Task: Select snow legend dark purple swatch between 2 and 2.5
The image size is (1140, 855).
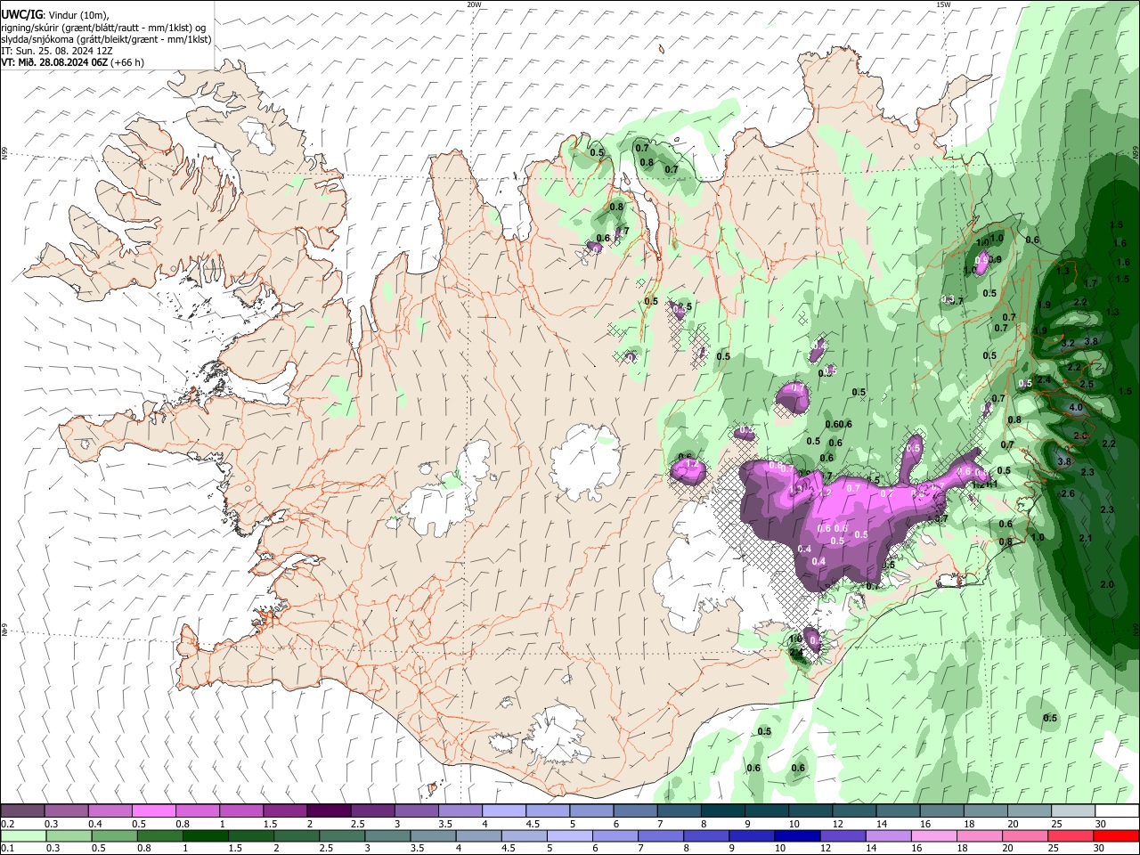Action: (x=328, y=810)
